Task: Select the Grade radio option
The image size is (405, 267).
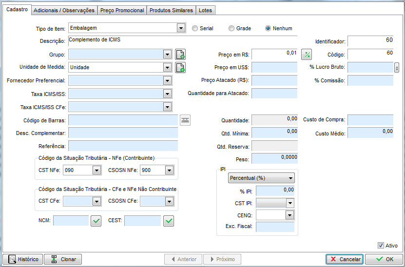Action: (231, 28)
